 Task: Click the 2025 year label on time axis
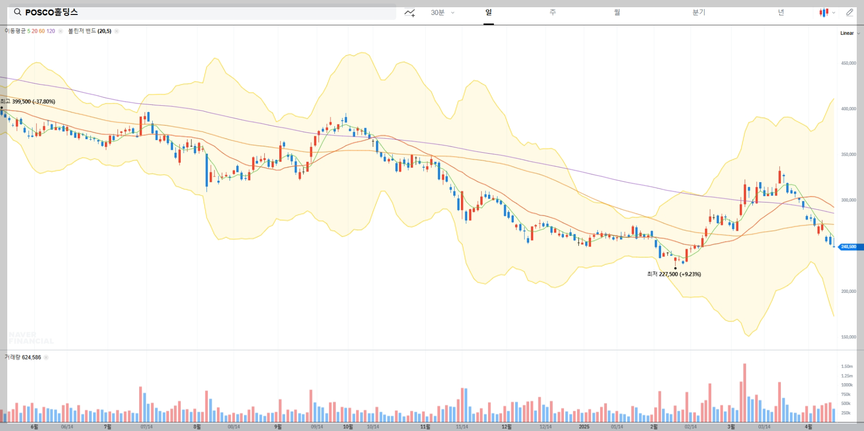[x=584, y=427]
